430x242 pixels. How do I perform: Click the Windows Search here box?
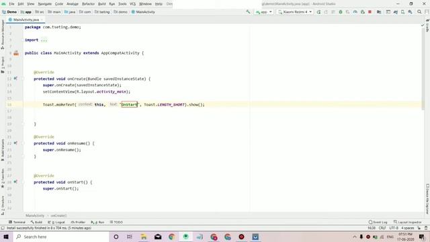[61, 237]
